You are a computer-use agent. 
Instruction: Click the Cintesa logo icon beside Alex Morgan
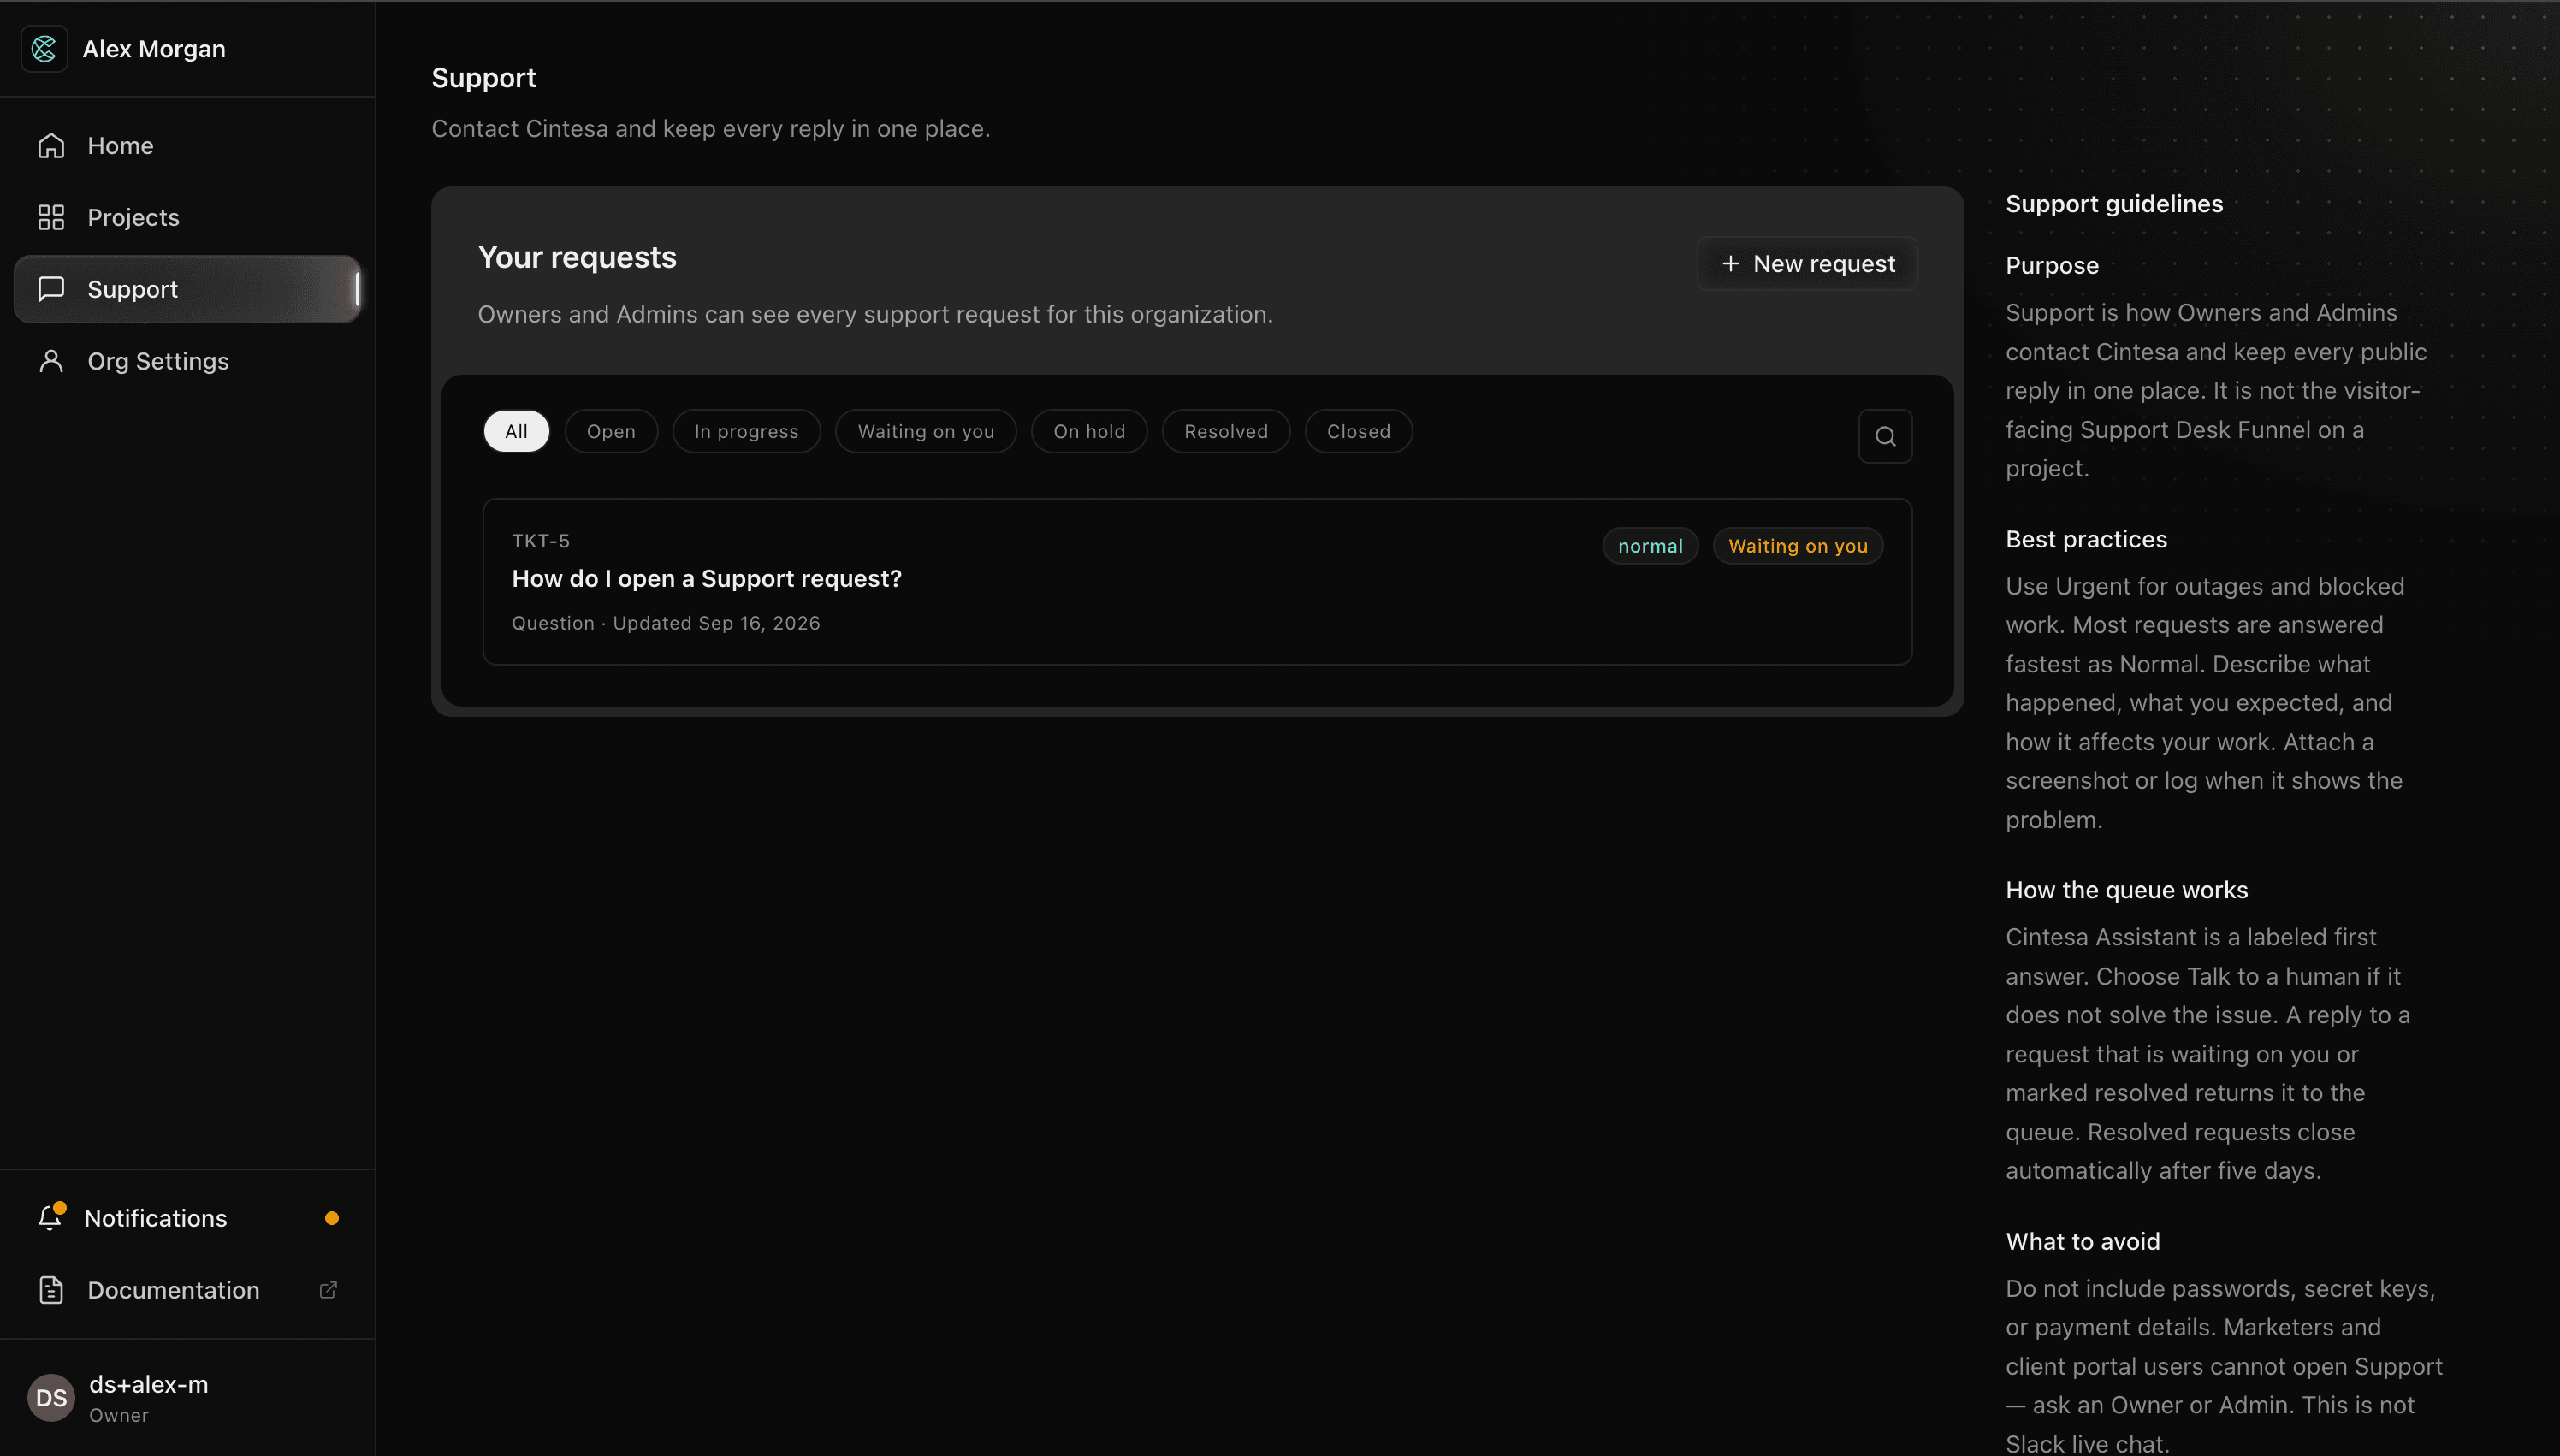[44, 49]
